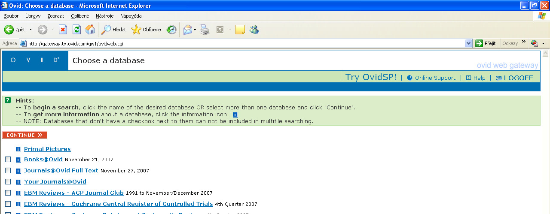
Task: Check the EBM Reviews ACP Journal Club checkbox
Action: (8, 193)
